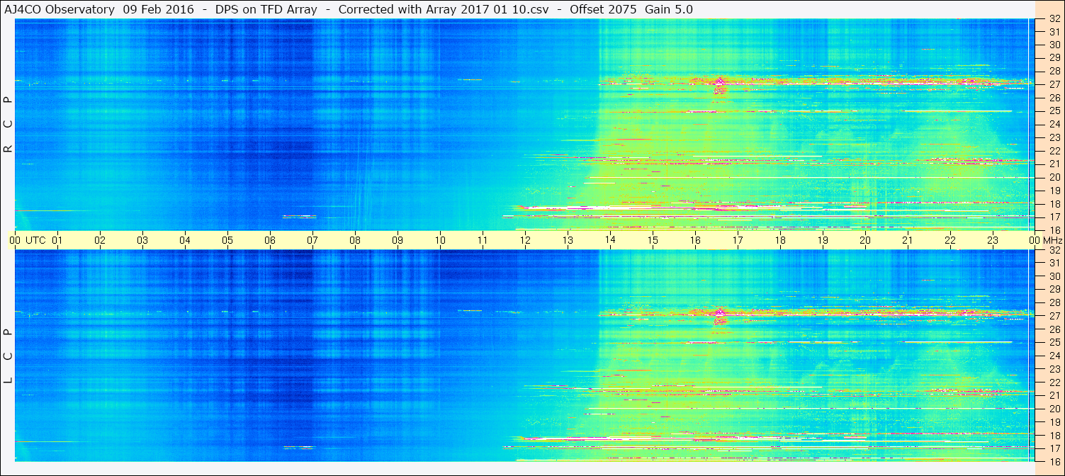
Task: Select the 31 MHz label on the LCP frequency scale
Action: click(x=1054, y=263)
